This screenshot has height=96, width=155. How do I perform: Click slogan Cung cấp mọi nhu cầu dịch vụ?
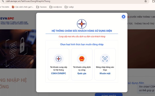point(82,37)
